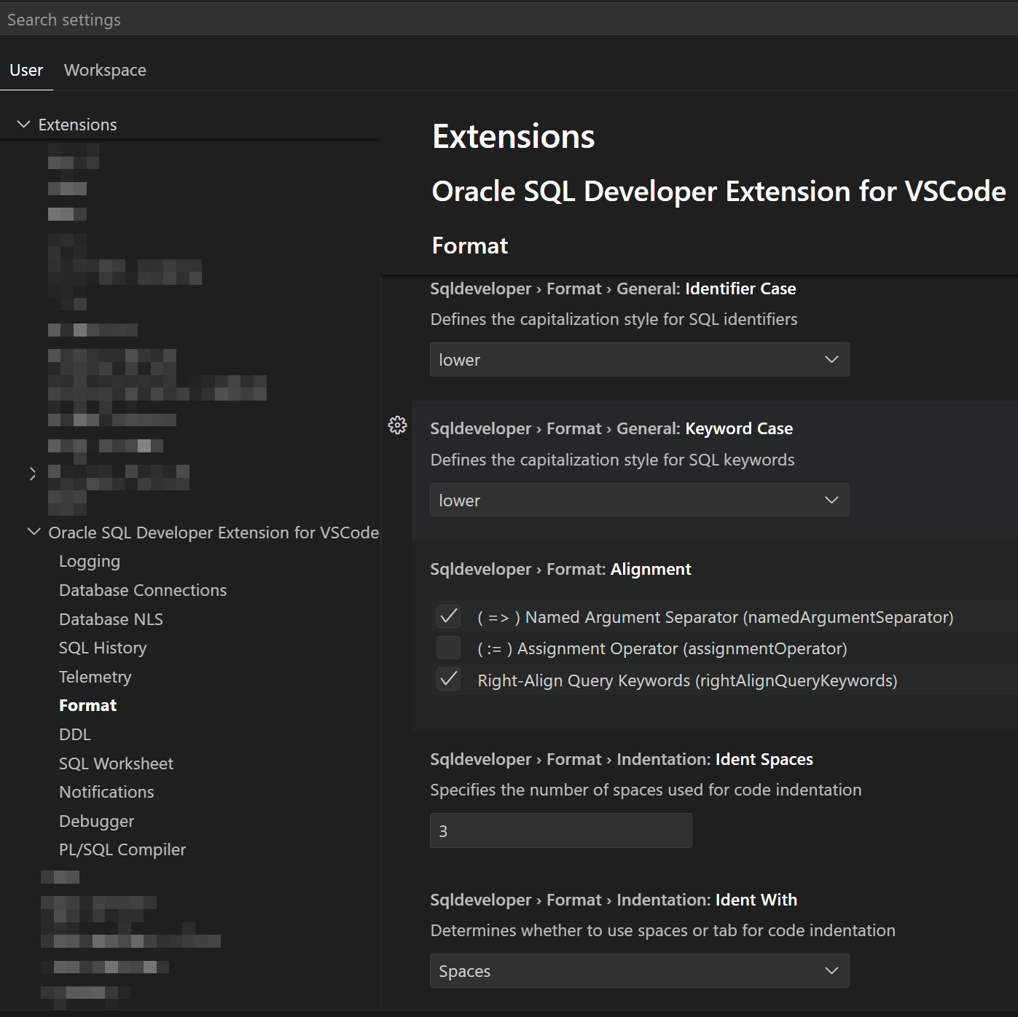
Task: Click 'Defines the capitalization style for SQL keywords'
Action: [612, 460]
